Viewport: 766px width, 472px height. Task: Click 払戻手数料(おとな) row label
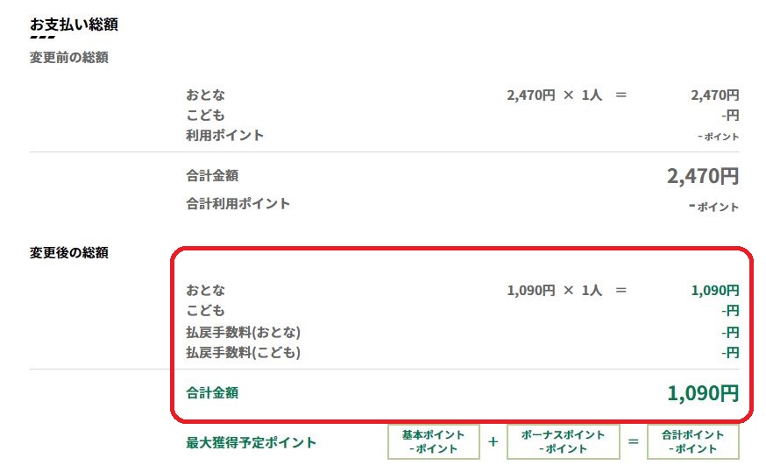coord(244,333)
